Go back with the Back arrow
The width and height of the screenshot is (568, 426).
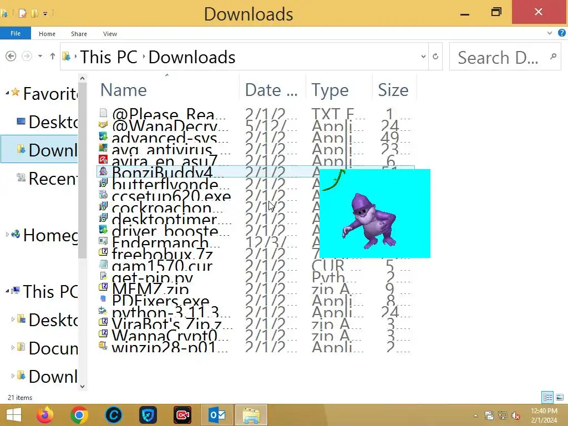(x=11, y=56)
